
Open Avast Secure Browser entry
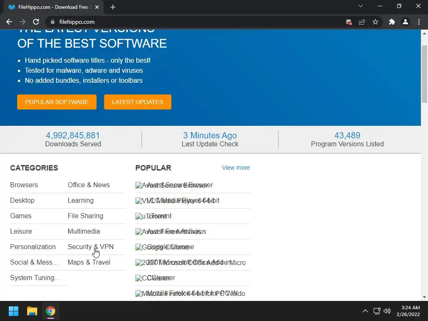[x=193, y=185]
